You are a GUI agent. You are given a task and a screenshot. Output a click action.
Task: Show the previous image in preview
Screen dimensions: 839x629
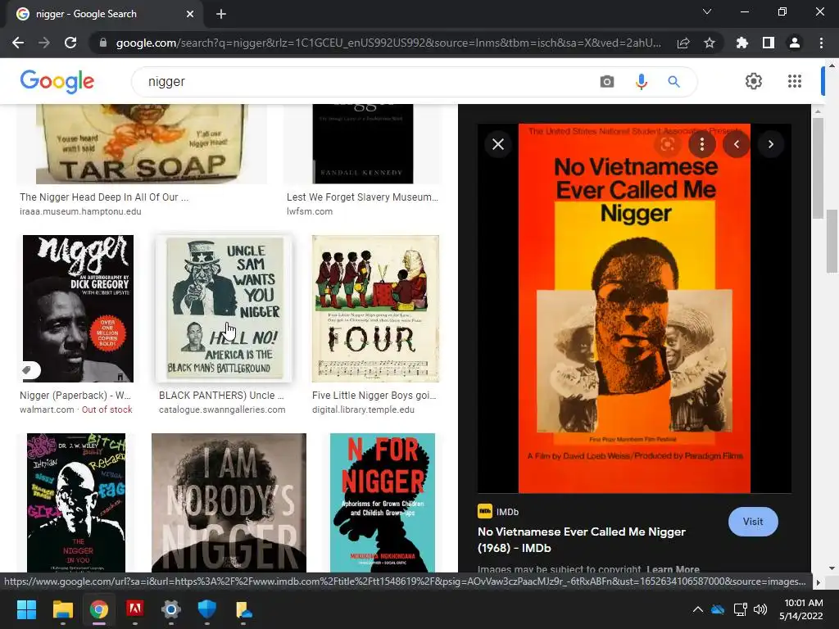click(x=737, y=144)
